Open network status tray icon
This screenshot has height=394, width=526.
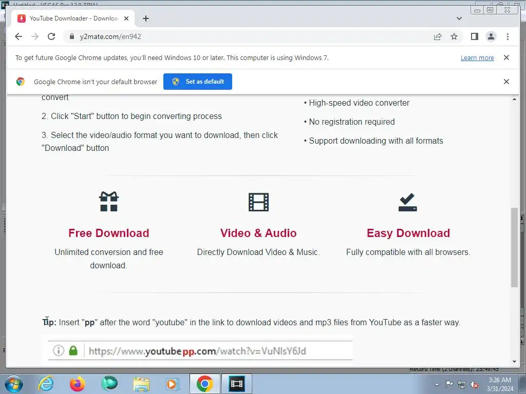(462, 384)
